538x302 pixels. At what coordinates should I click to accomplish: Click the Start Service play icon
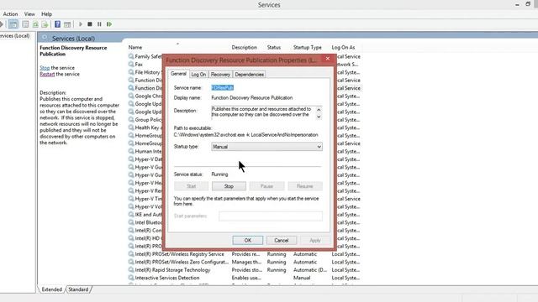(81, 24)
